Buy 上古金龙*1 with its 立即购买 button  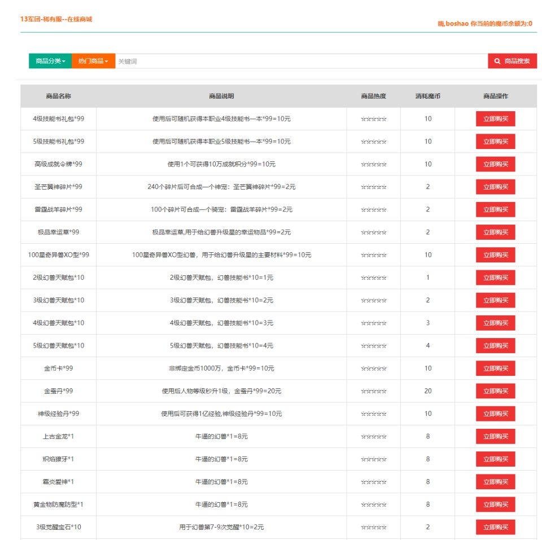click(x=495, y=436)
